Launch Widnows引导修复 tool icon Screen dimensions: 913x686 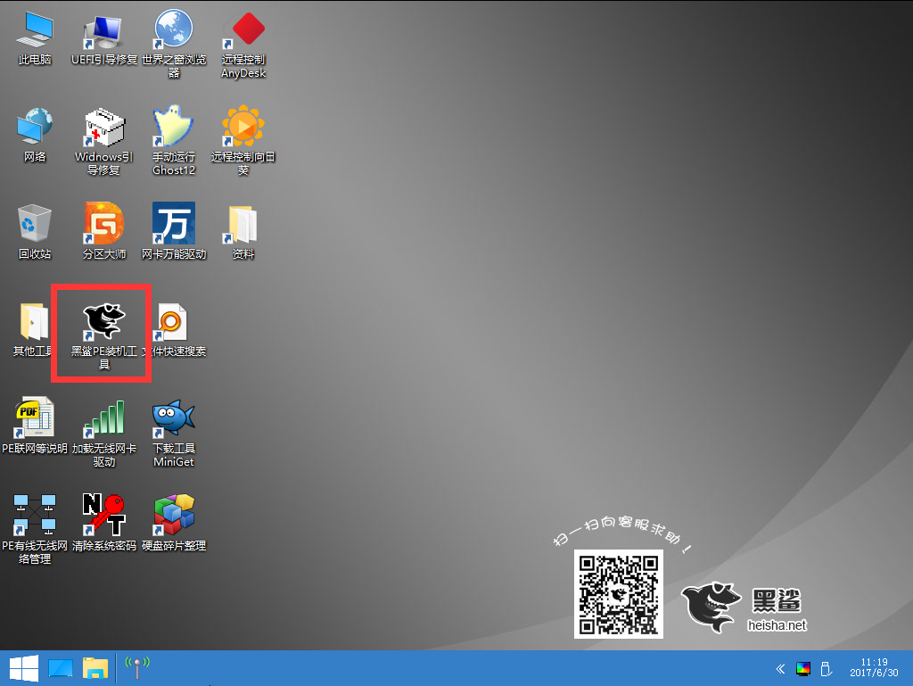tap(104, 142)
